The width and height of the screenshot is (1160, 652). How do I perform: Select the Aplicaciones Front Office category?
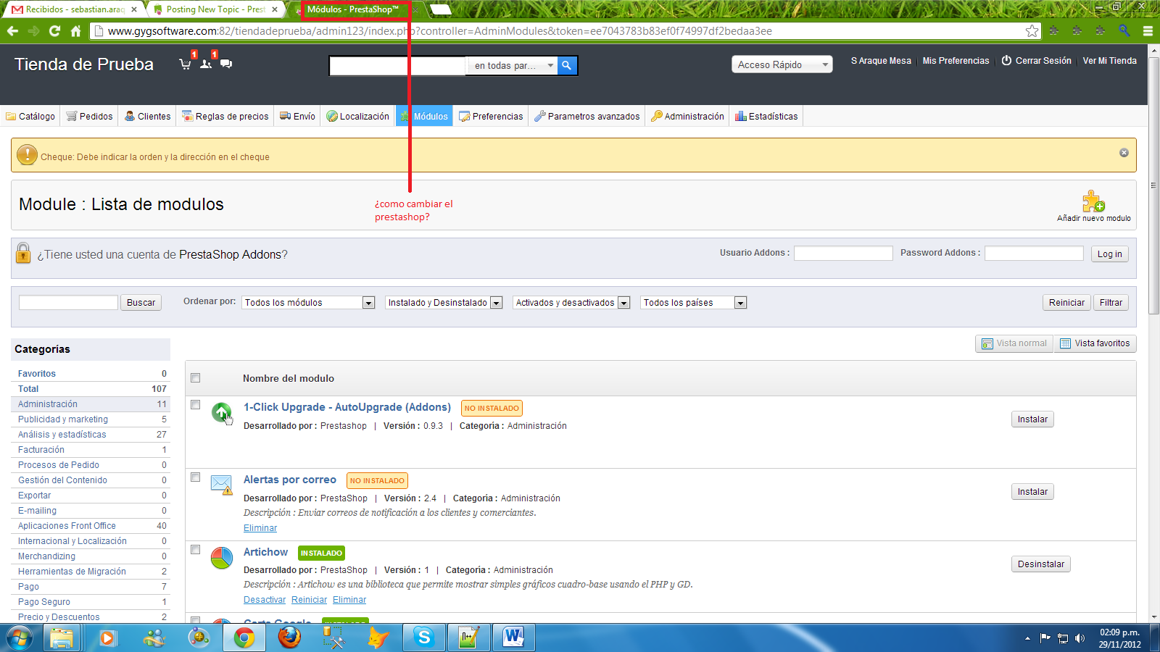(x=67, y=526)
